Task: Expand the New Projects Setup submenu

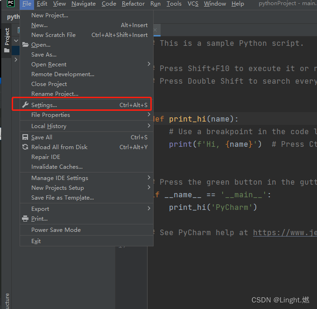Action: pos(86,188)
